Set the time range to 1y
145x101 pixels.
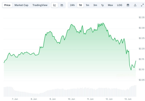[x=102, y=5]
